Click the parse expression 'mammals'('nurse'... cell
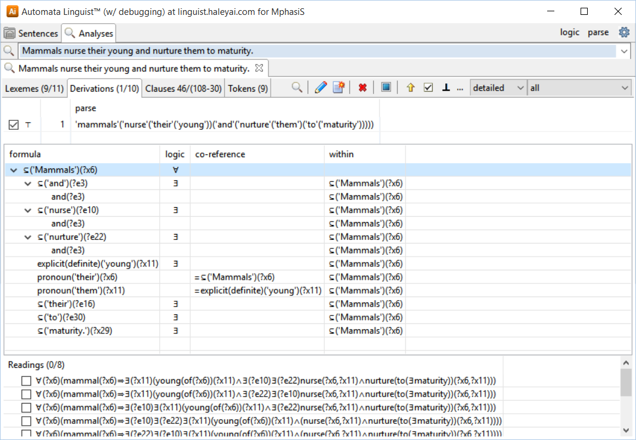Image resolution: width=636 pixels, height=440 pixels. pos(225,124)
